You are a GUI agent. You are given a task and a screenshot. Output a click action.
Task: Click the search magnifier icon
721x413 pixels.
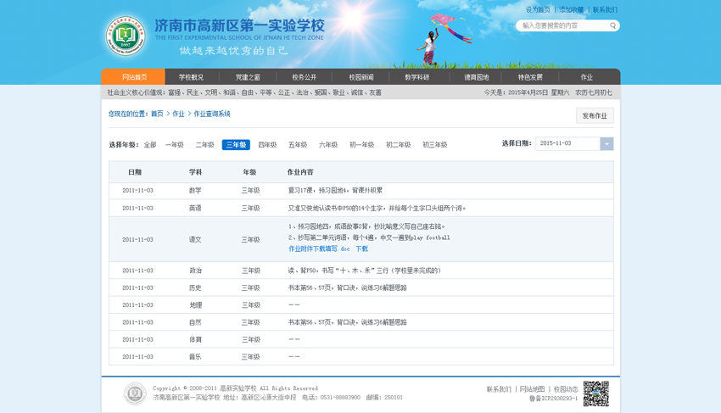[612, 26]
